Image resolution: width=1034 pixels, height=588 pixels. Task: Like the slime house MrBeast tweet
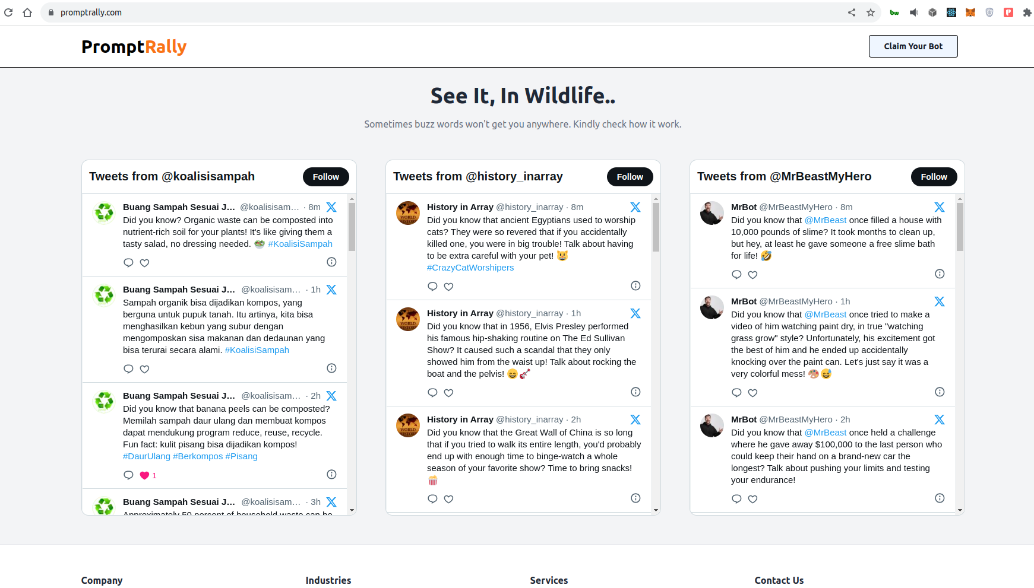pyautogui.click(x=752, y=275)
